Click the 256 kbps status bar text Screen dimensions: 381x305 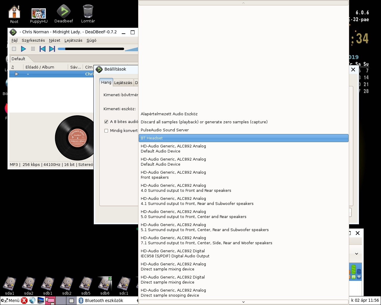31,164
